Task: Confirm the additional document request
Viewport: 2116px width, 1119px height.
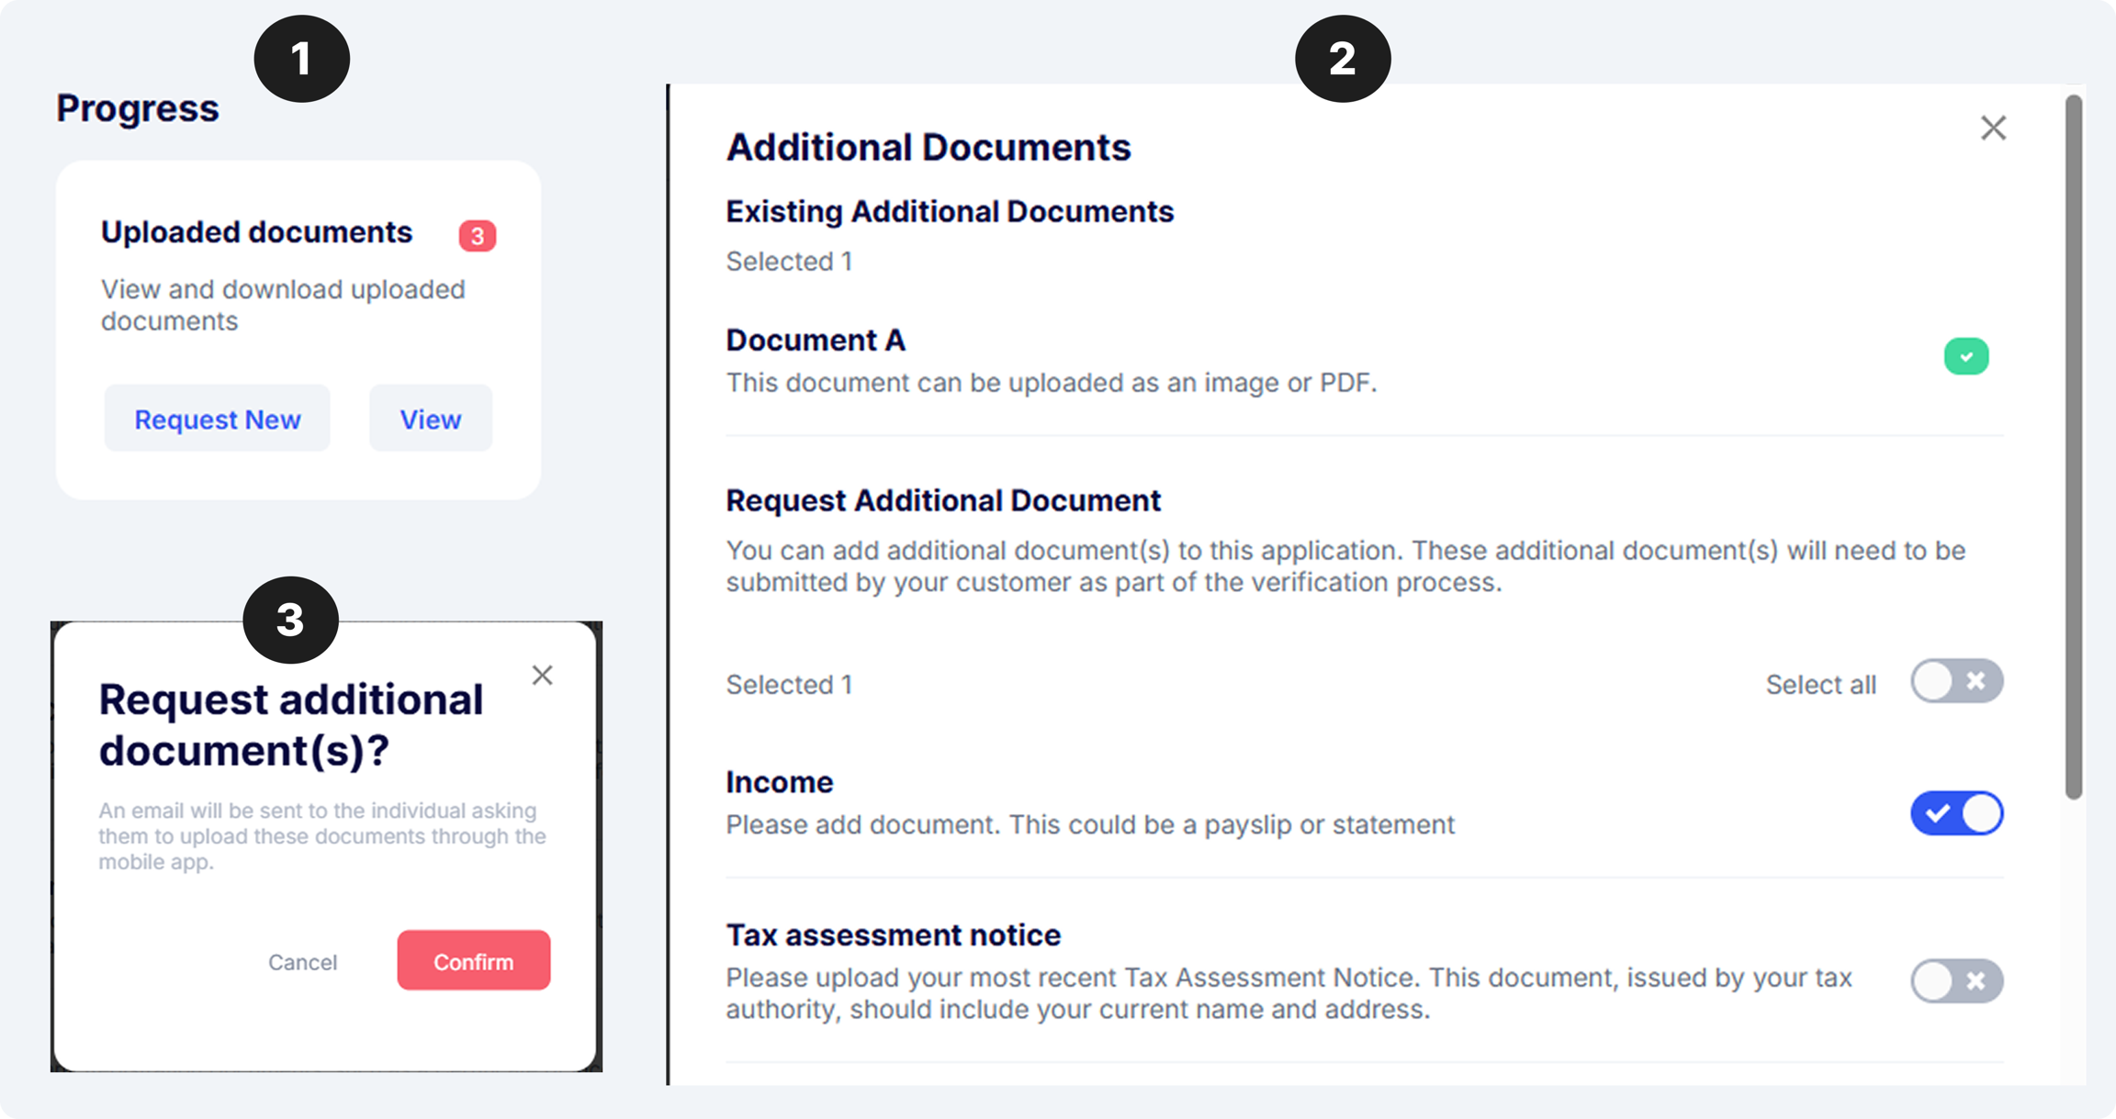Action: pyautogui.click(x=474, y=961)
